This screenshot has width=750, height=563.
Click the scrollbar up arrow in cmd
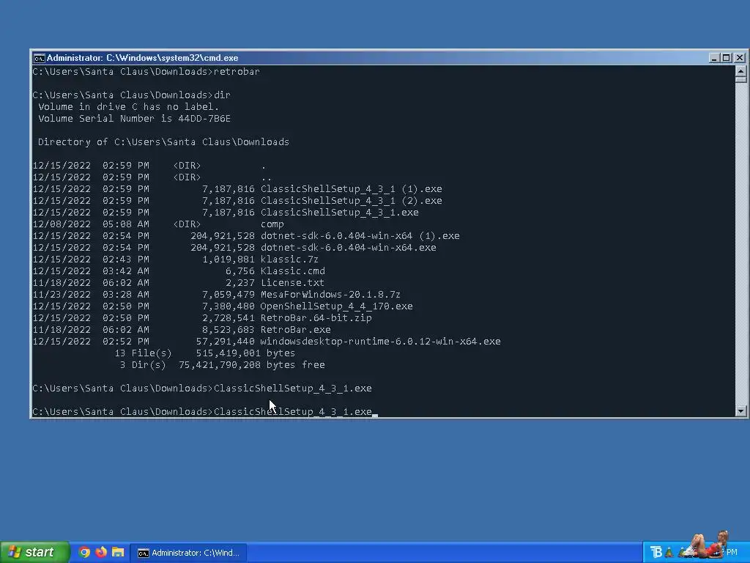pyautogui.click(x=741, y=72)
